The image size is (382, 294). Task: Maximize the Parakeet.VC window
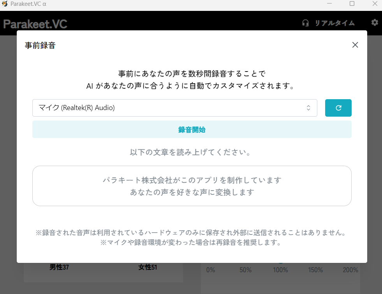coord(352,3)
